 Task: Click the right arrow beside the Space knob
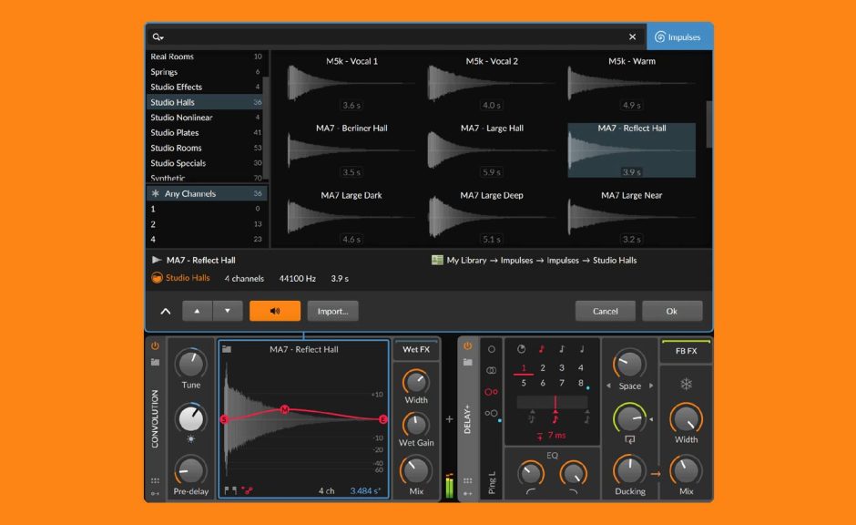[x=652, y=386]
